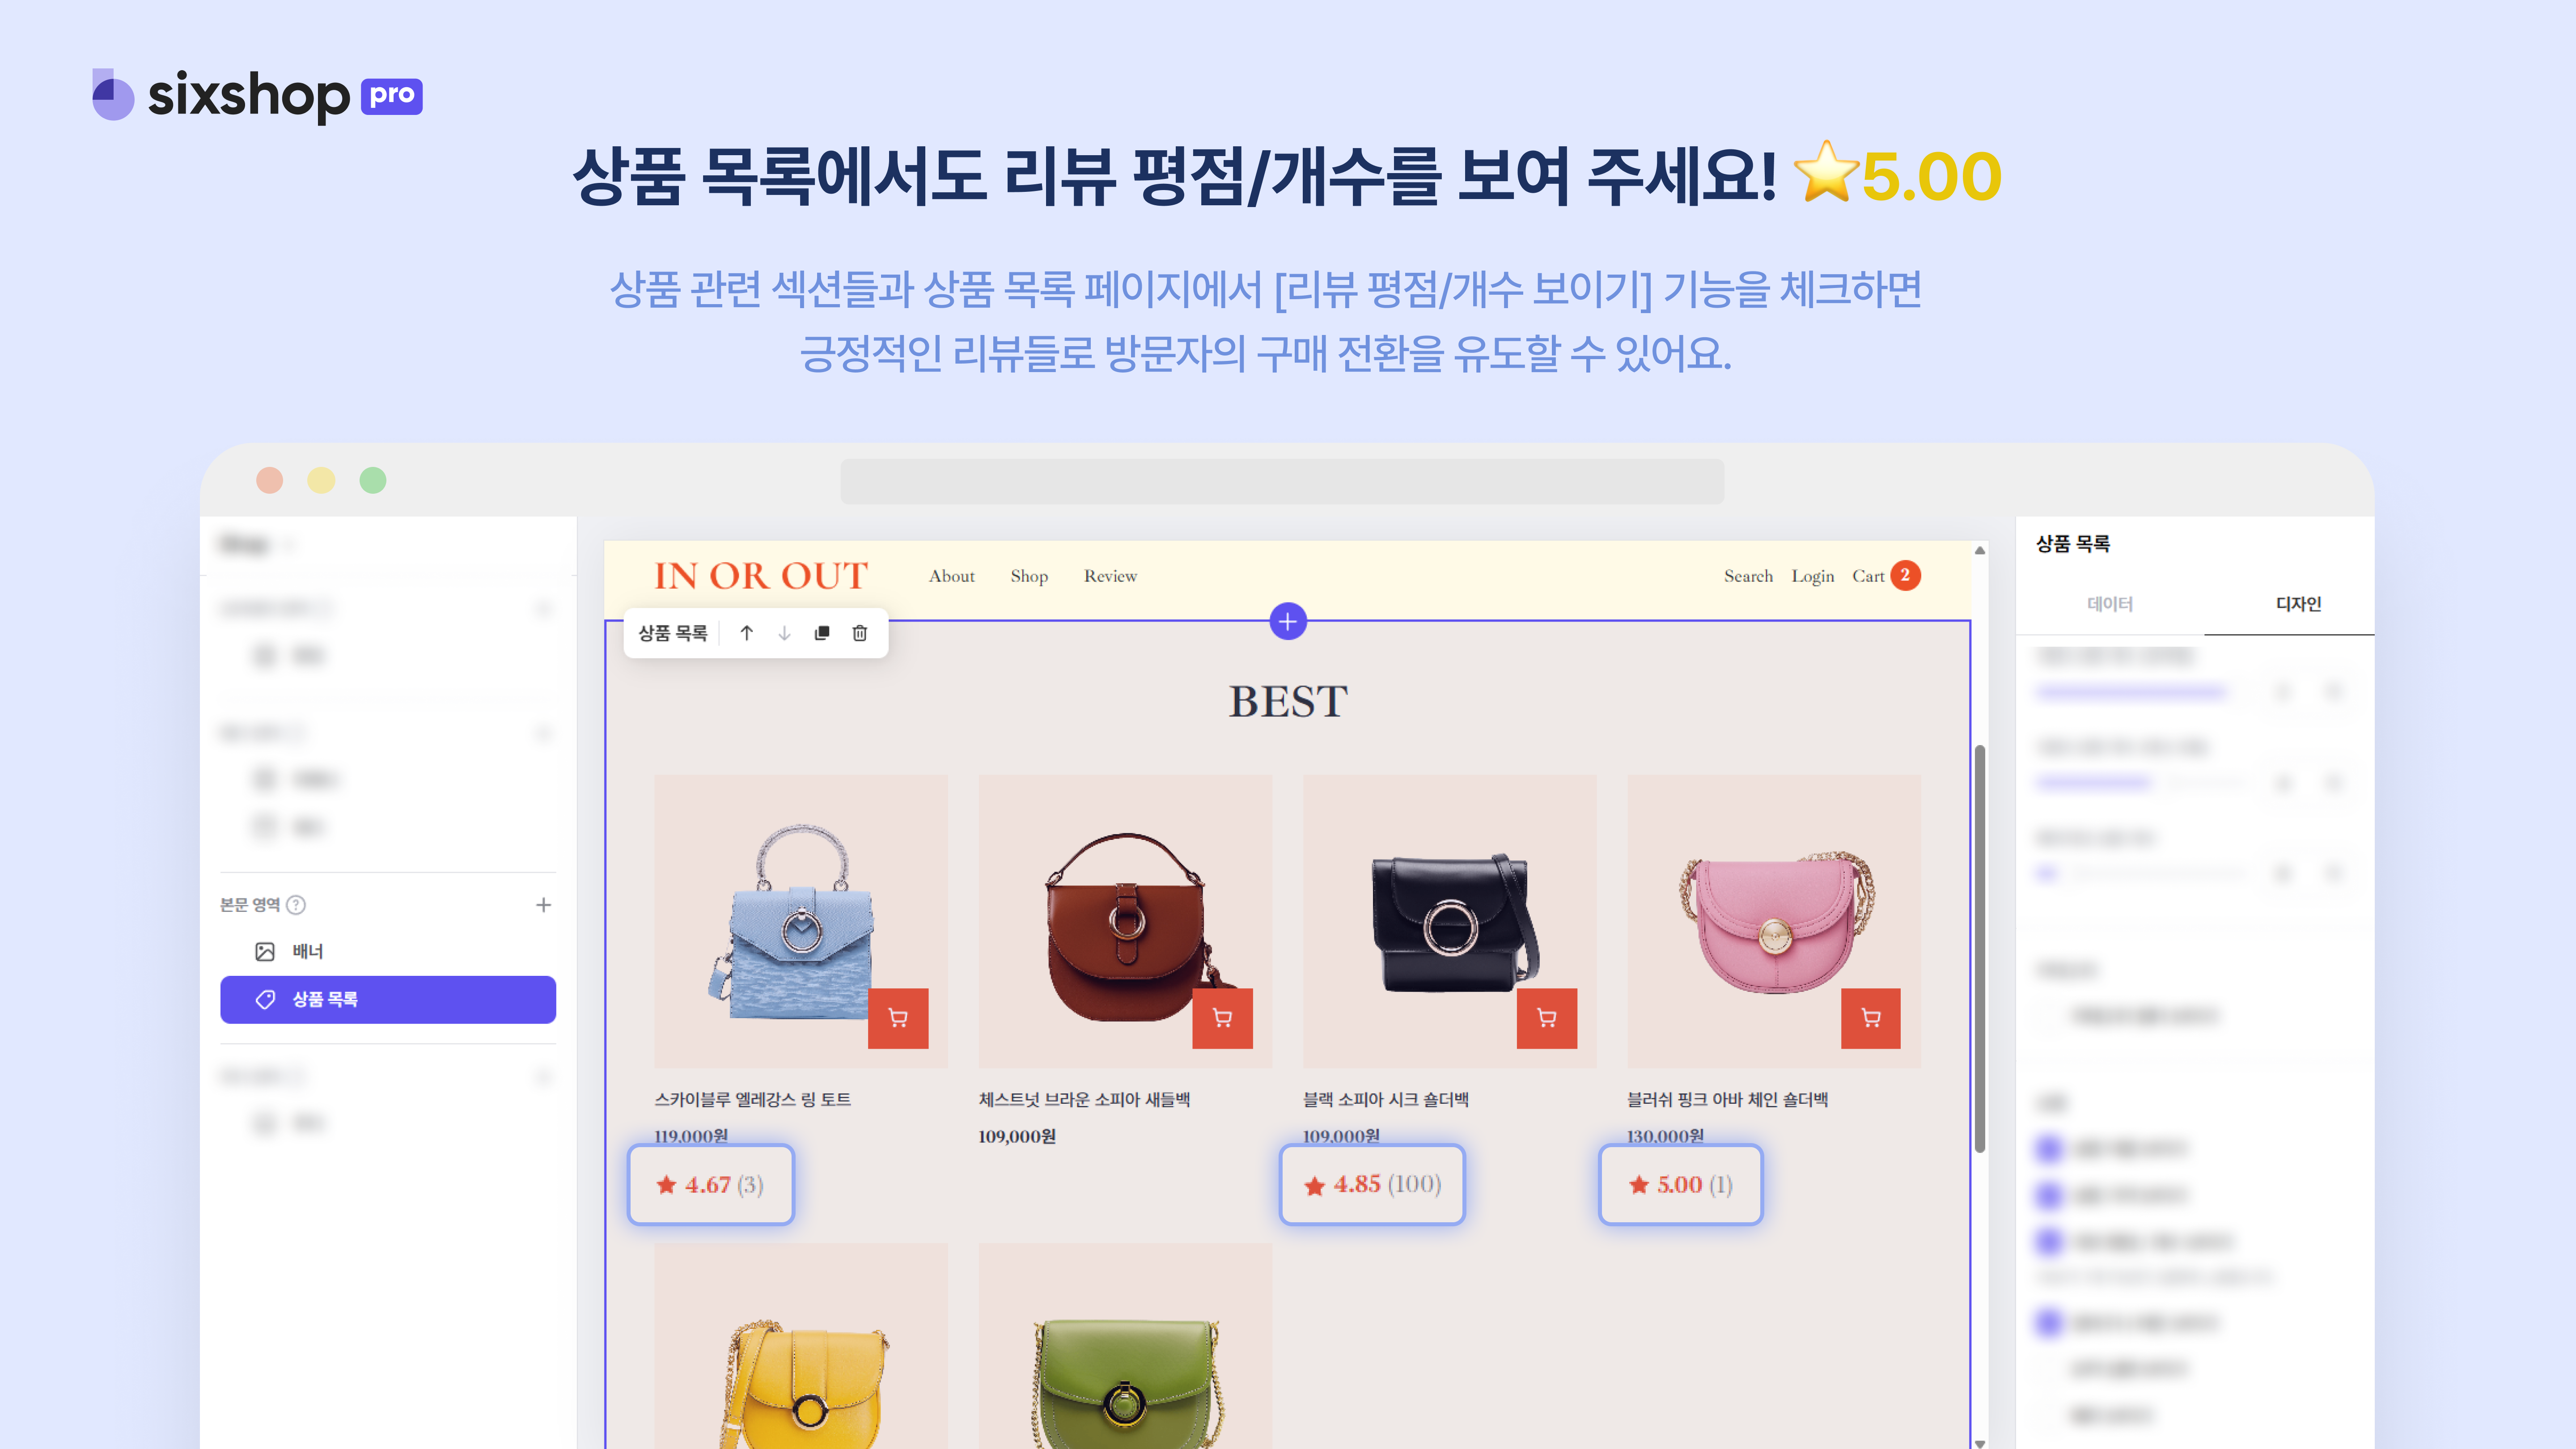Select 상품 목록 in the left sidebar
Image resolution: width=2576 pixels, height=1449 pixels.
point(388,999)
